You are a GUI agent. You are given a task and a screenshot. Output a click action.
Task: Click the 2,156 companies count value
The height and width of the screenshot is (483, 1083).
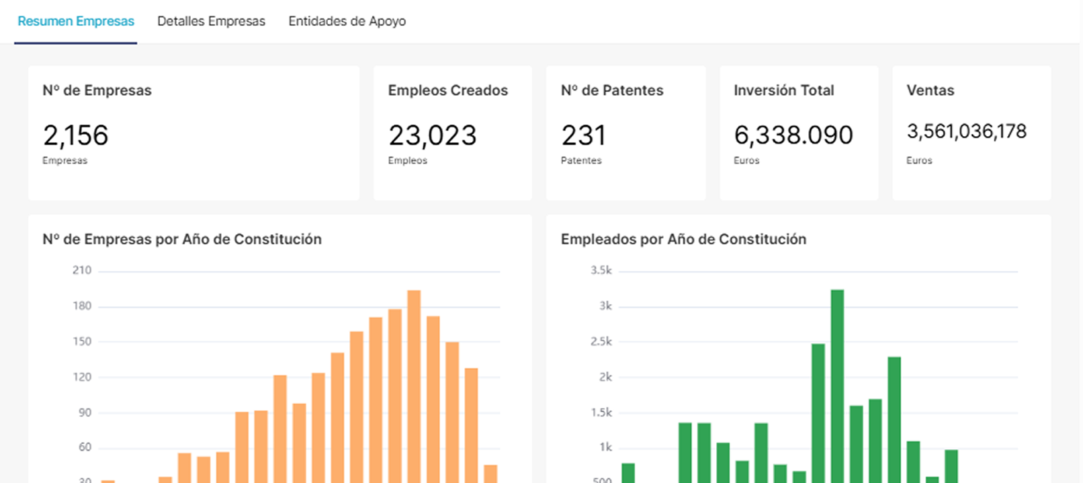click(x=76, y=135)
